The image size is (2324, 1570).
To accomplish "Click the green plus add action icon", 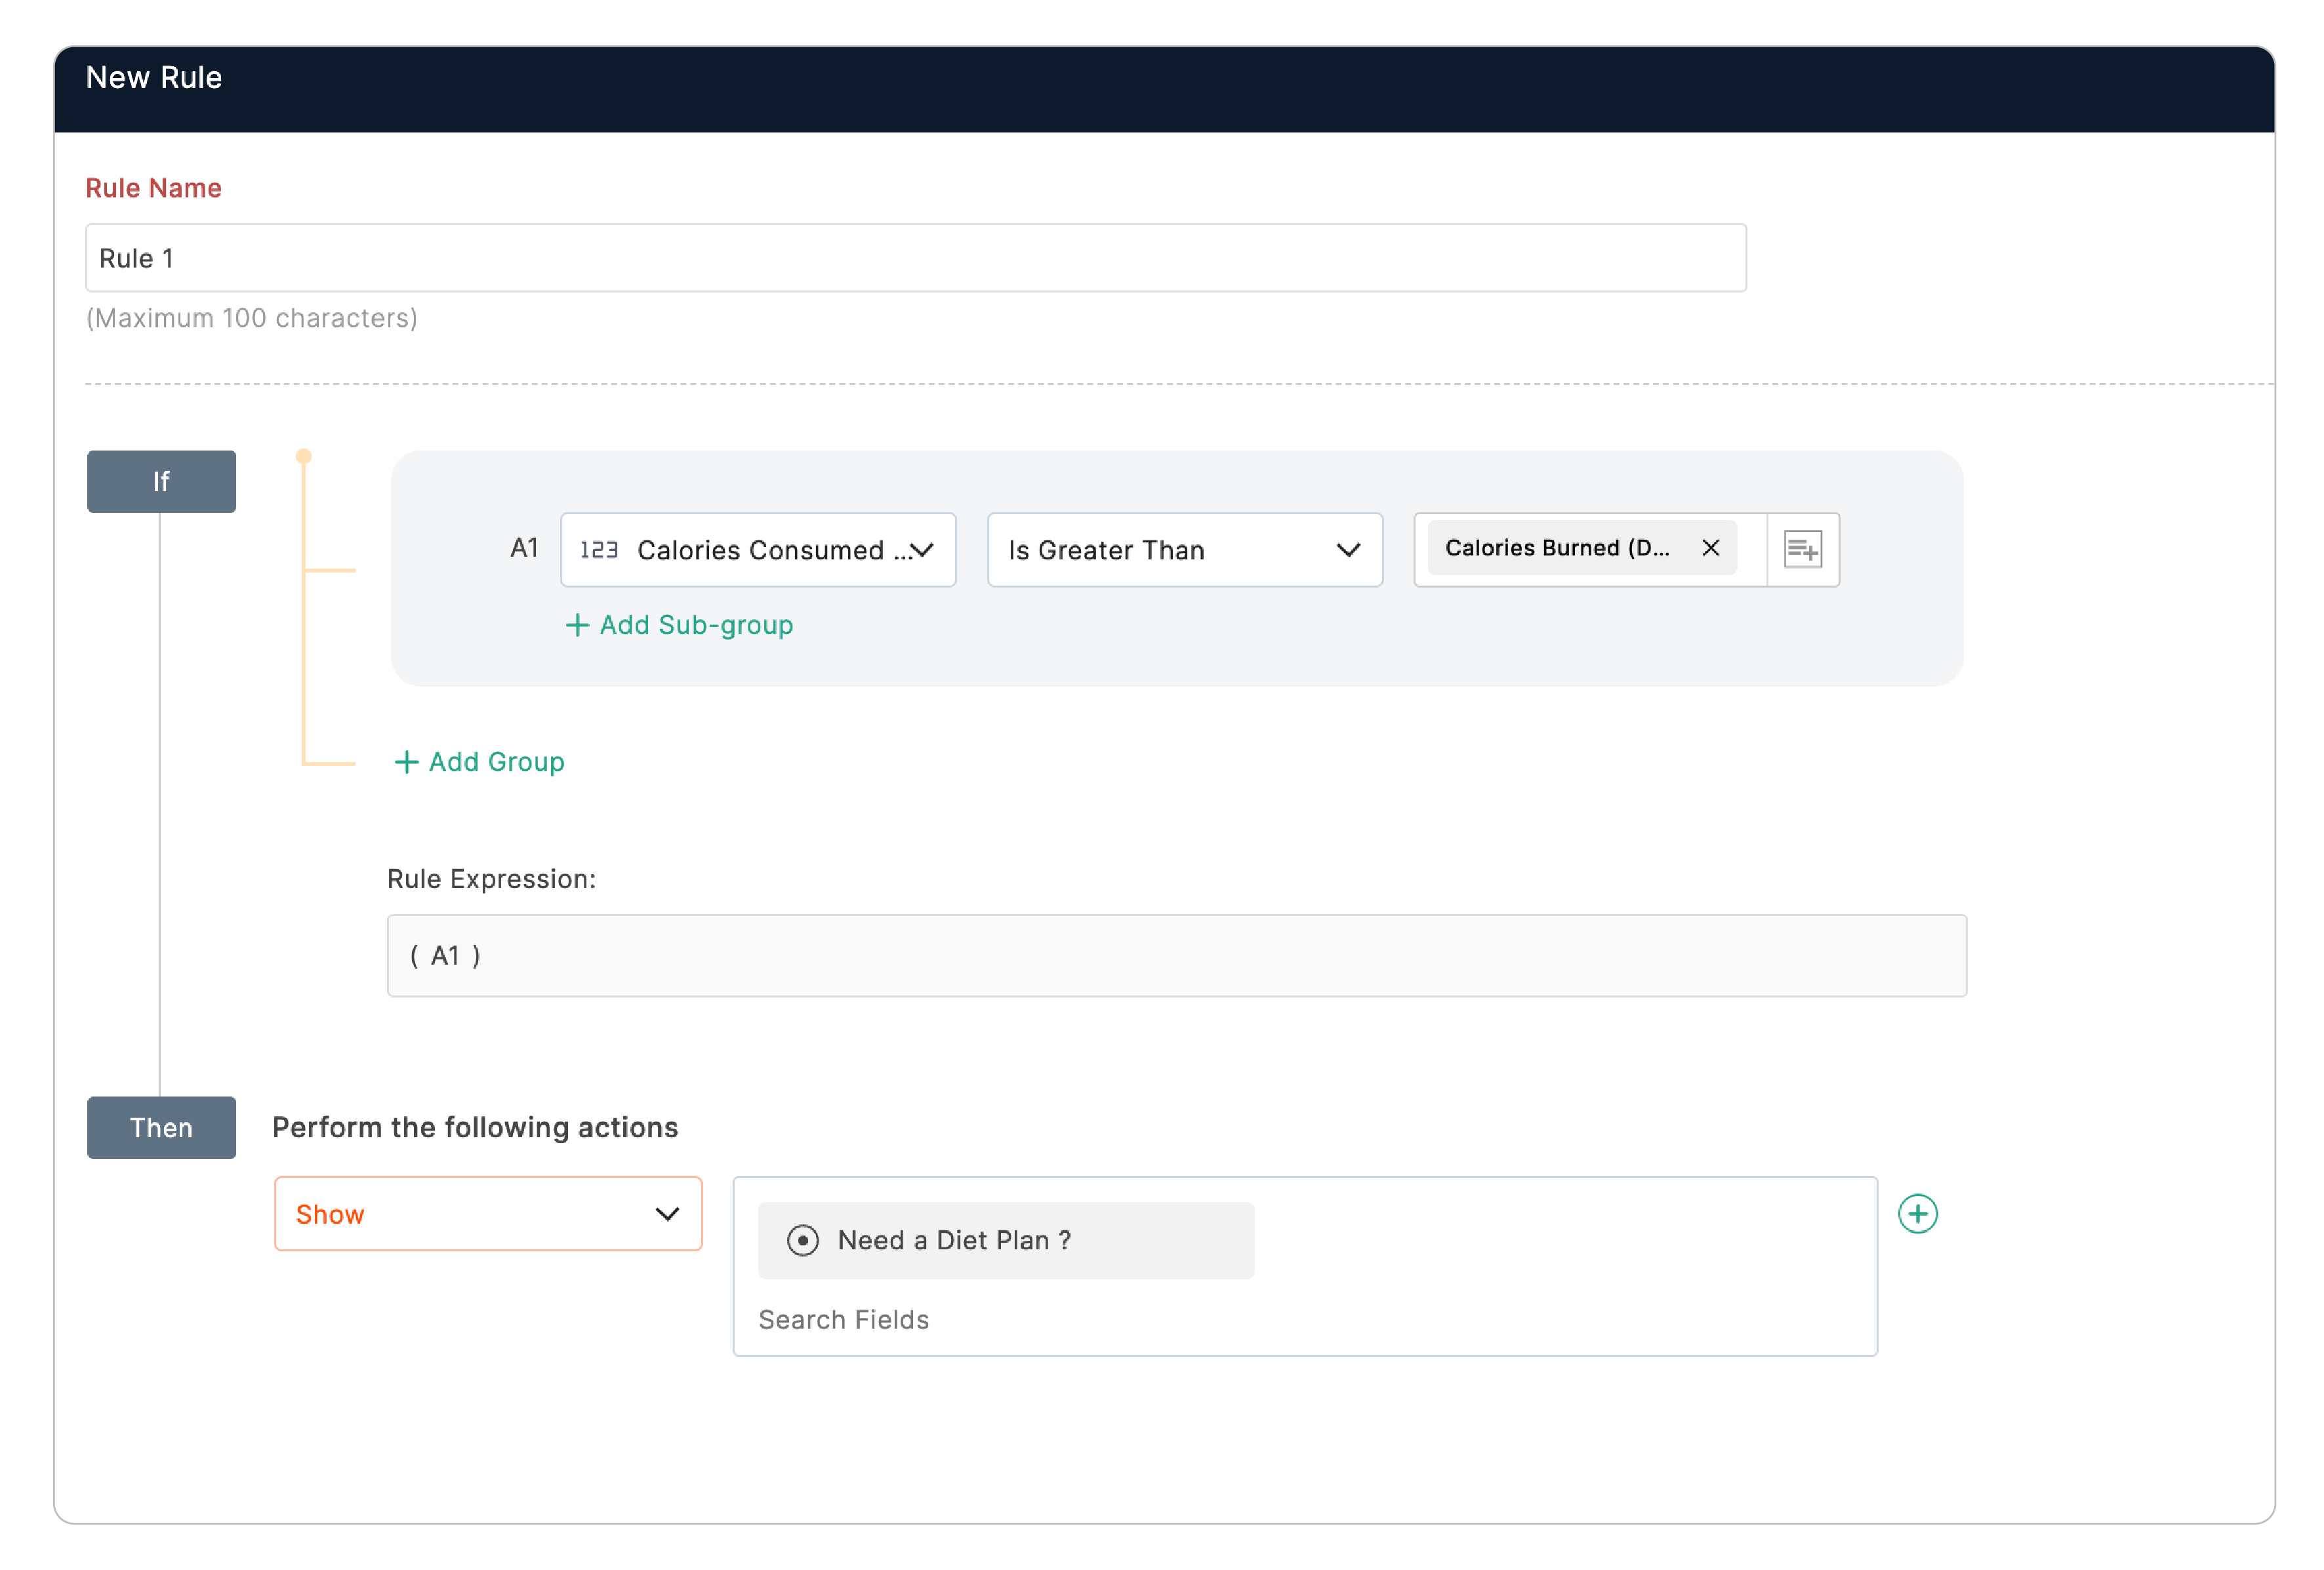I will [x=1917, y=1214].
